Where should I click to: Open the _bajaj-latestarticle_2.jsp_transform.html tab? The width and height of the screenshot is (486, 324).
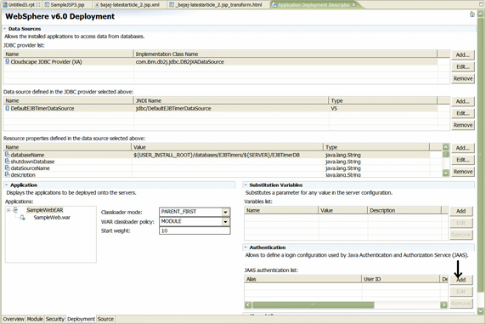tap(218, 4)
